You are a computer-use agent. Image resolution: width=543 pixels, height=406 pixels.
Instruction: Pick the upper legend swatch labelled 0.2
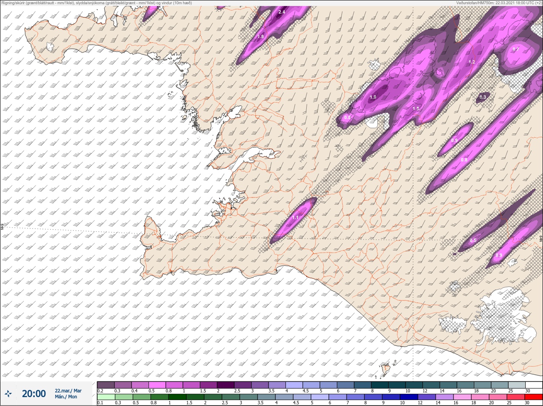[106, 384]
